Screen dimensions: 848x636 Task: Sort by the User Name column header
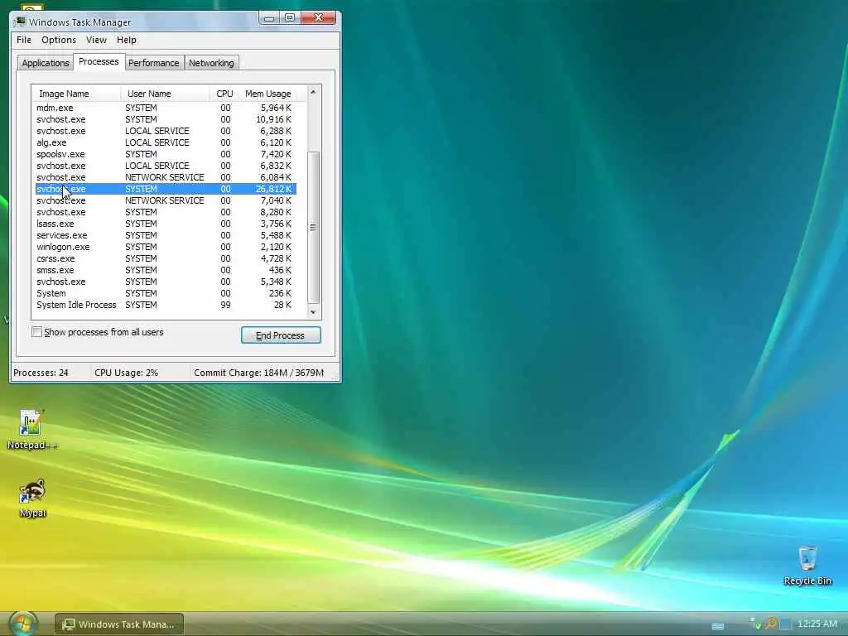[x=165, y=94]
